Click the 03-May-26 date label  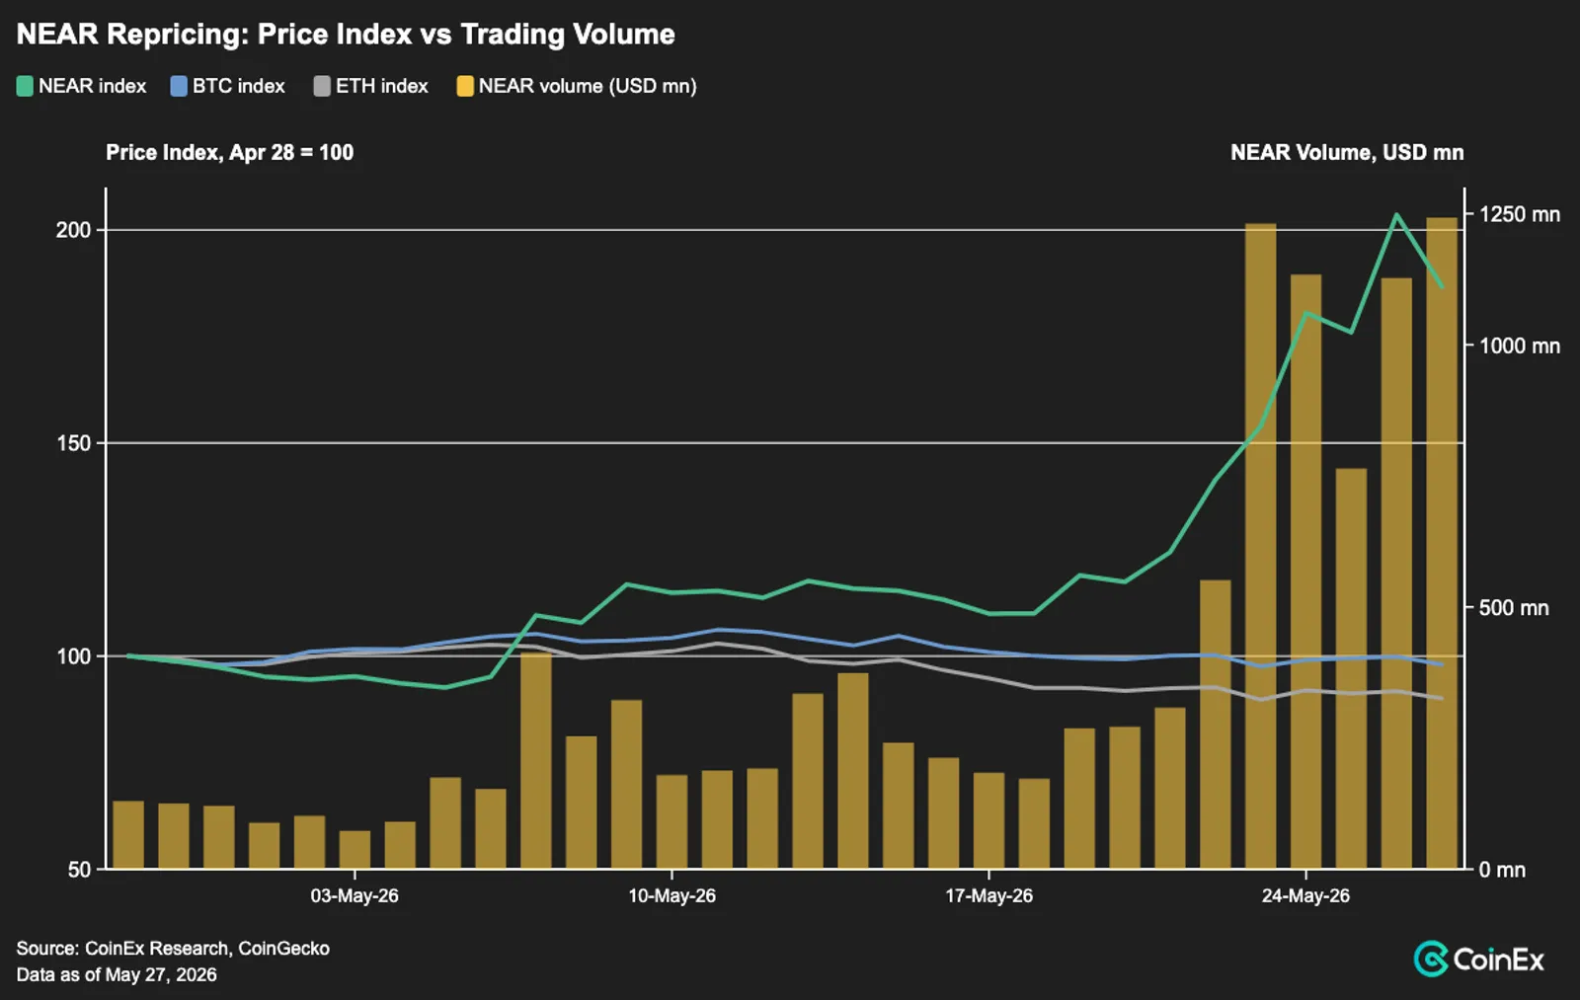(x=355, y=896)
